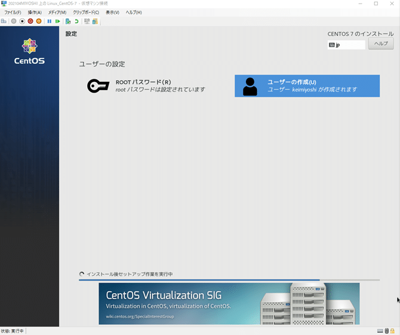400x335 pixels.
Task: Shut down the VM using the red power icon
Action: pos(30,21)
